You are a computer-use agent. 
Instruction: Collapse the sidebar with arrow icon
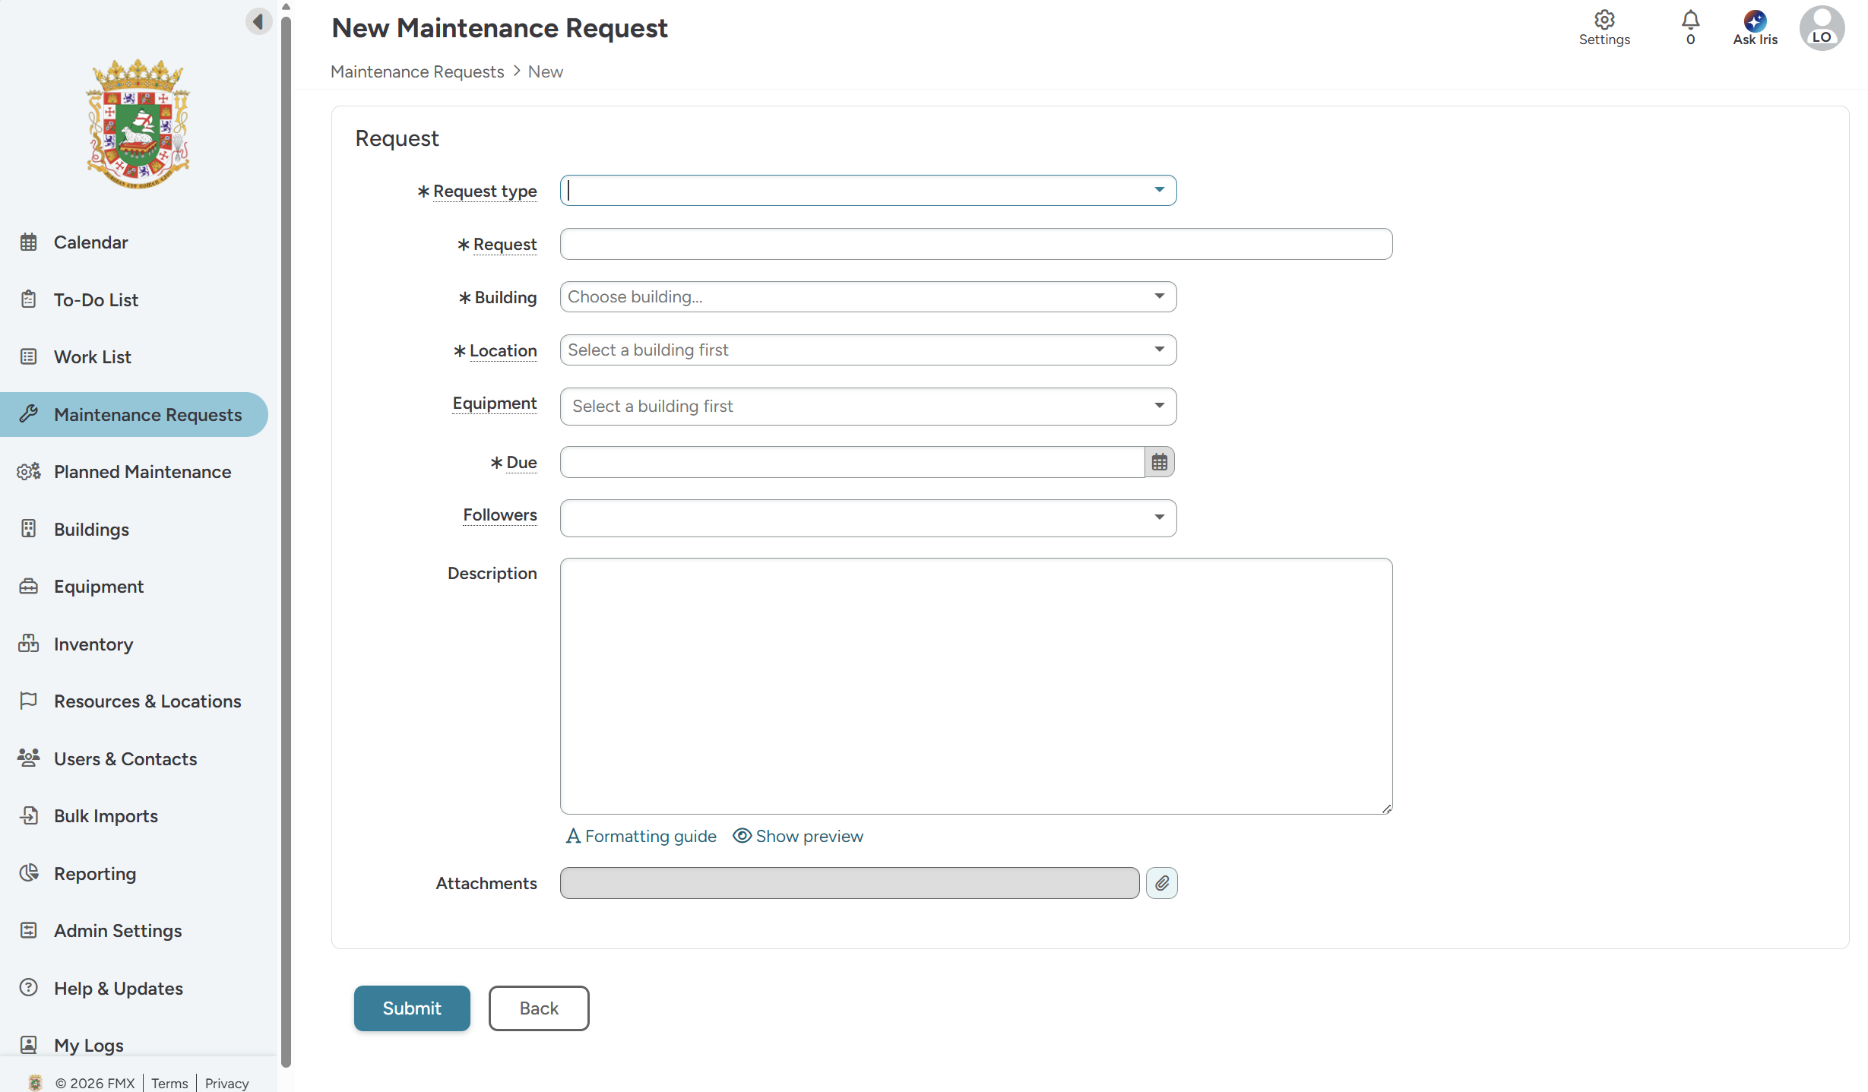pos(258,21)
